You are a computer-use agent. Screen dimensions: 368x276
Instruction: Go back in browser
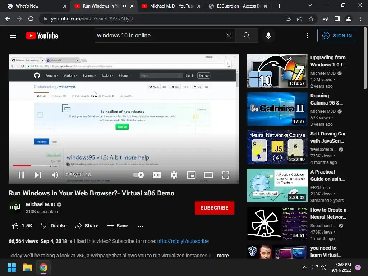[8, 19]
